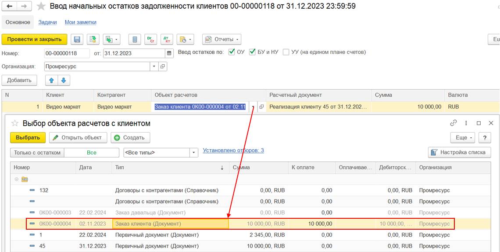Click the yellow Выбрать button
Screen dimensions: 500x252
[28, 137]
